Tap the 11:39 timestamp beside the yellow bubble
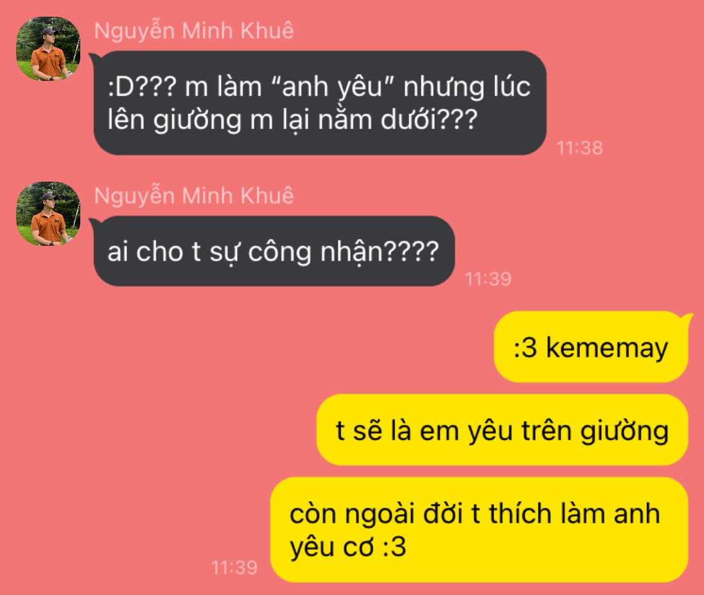This screenshot has height=595, width=704. 234,567
